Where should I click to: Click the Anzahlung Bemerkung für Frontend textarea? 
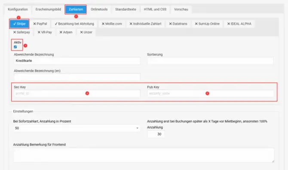144,155
